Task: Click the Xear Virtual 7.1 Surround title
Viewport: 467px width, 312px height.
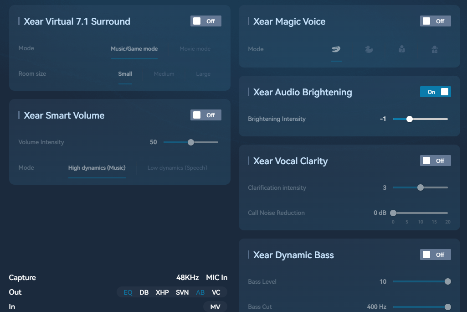Action: (x=77, y=21)
